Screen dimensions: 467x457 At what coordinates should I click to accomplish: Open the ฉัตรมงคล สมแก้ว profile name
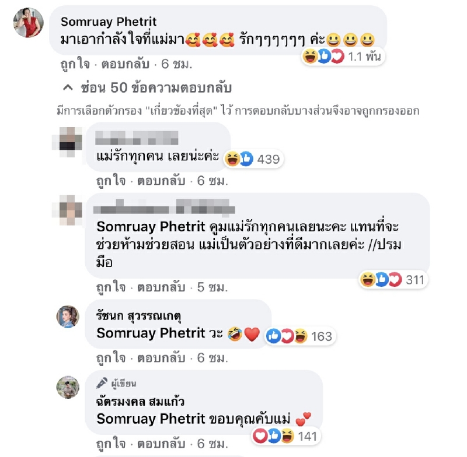(140, 402)
